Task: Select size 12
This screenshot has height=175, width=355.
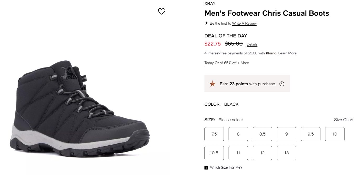Action: [262, 153]
